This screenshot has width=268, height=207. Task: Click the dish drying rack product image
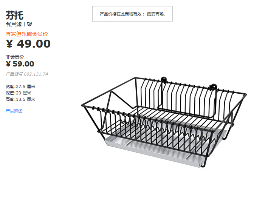click(164, 122)
